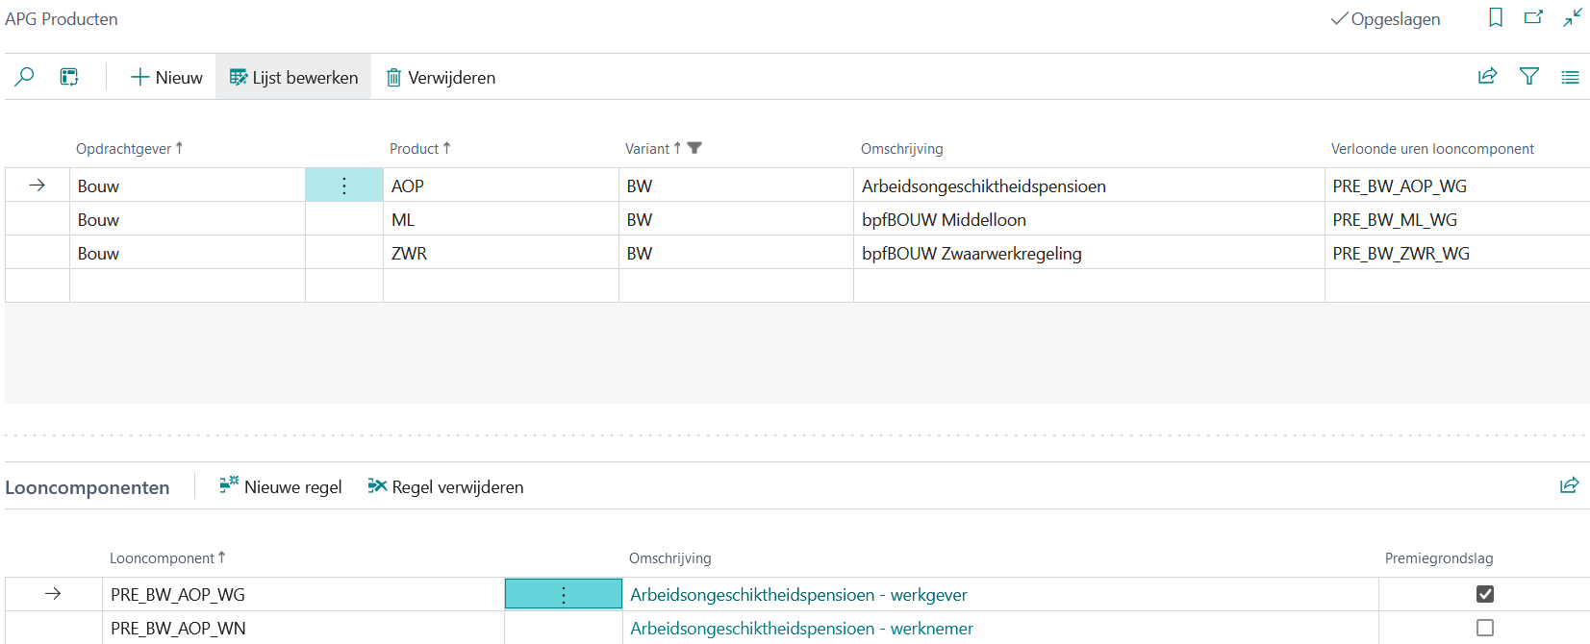Click the search magnifier icon
Viewport: 1590px width, 644px height.
pos(25,77)
